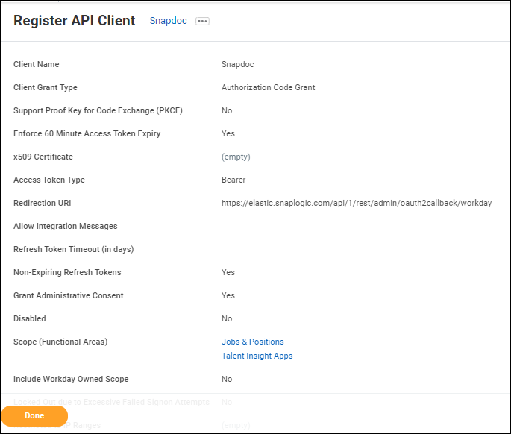Select the Authorization Code Grant value
Screen dimensions: 511x434
pyautogui.click(x=269, y=87)
